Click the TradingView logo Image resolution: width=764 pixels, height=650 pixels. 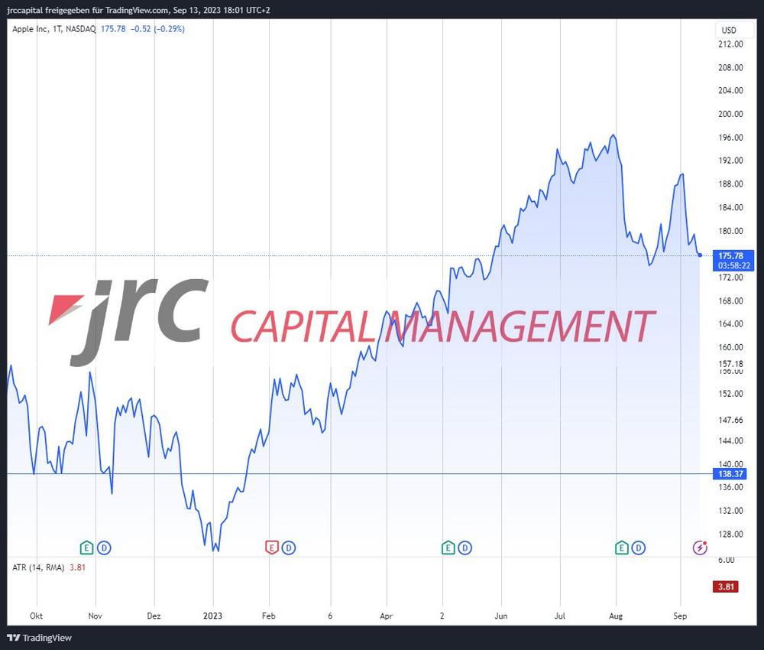coord(38,638)
